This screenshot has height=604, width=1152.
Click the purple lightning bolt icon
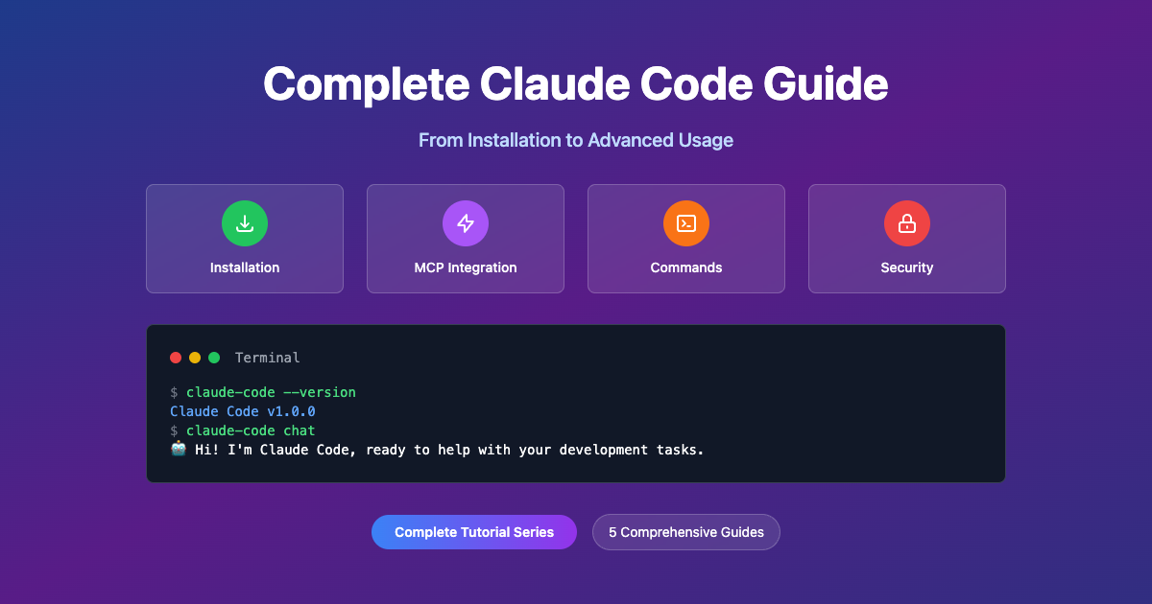pos(466,223)
